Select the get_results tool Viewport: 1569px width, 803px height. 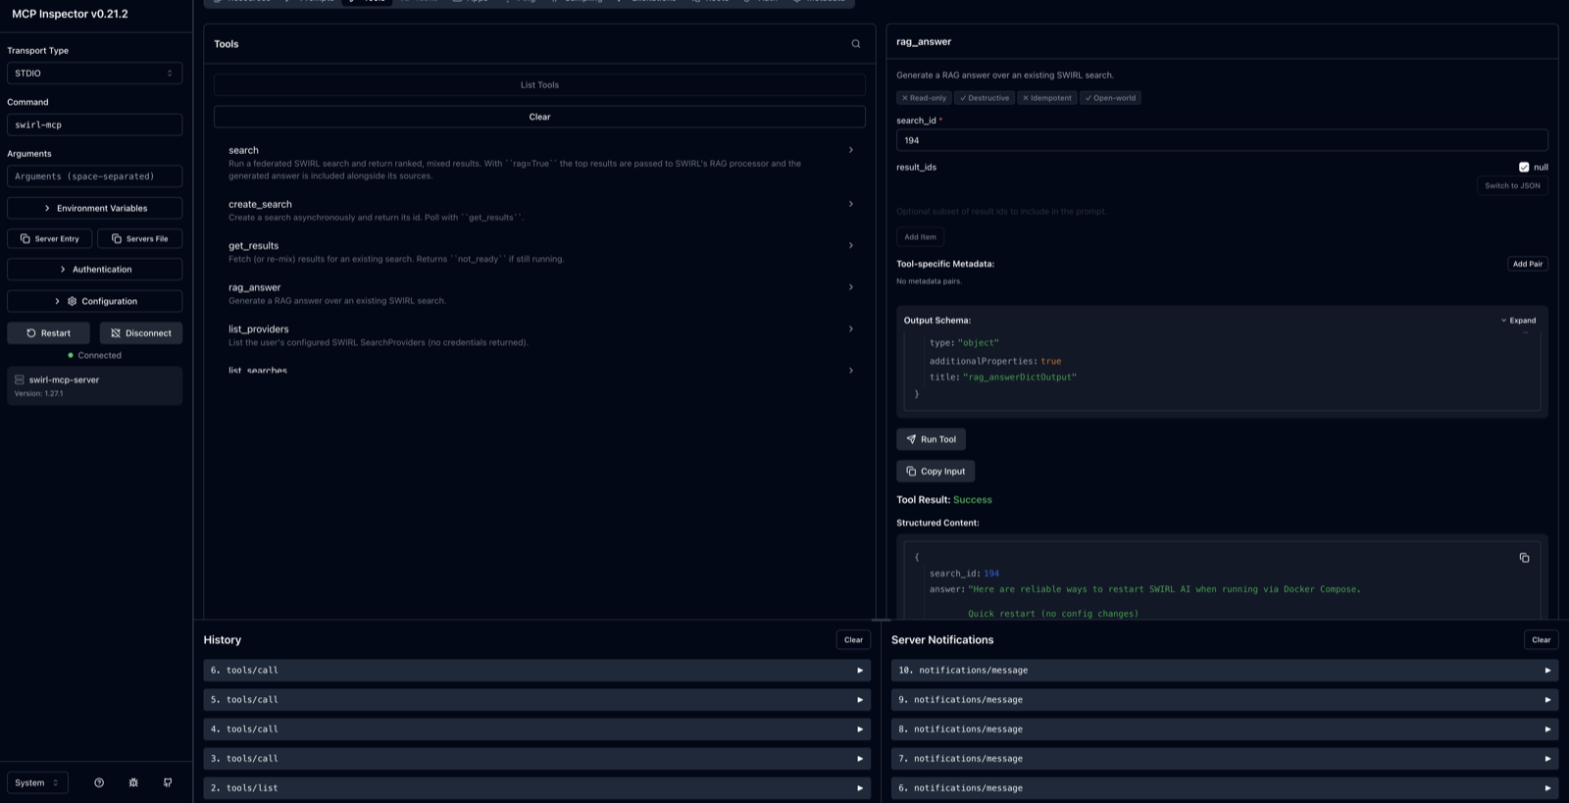click(x=539, y=252)
